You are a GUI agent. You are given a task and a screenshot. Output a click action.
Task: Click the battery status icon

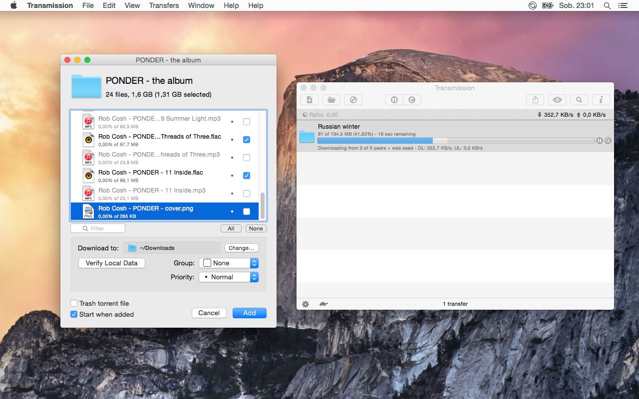pyautogui.click(x=548, y=5)
